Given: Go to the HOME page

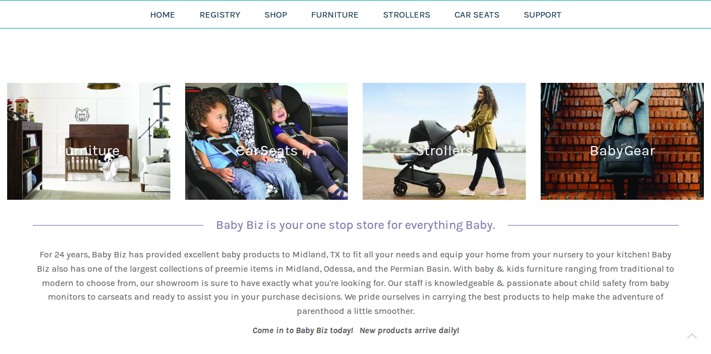Looking at the screenshot, I should pyautogui.click(x=163, y=15).
